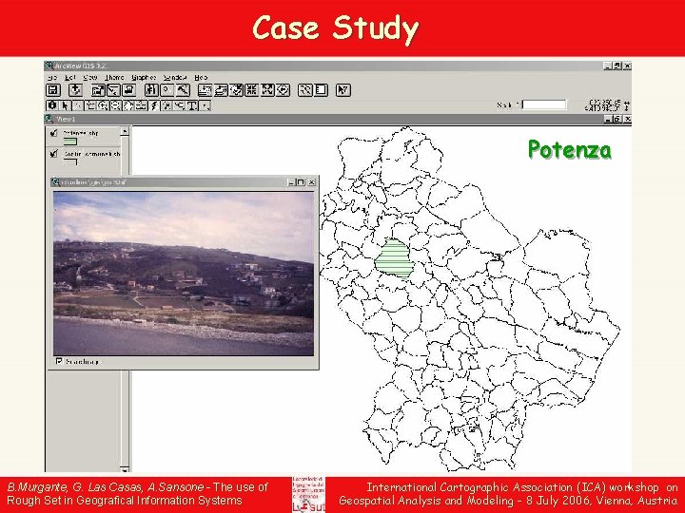Select the Measure ruler tool
Screen dimensions: 685x513
(x=141, y=105)
